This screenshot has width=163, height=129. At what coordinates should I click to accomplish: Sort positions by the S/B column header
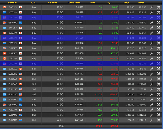click(33, 3)
